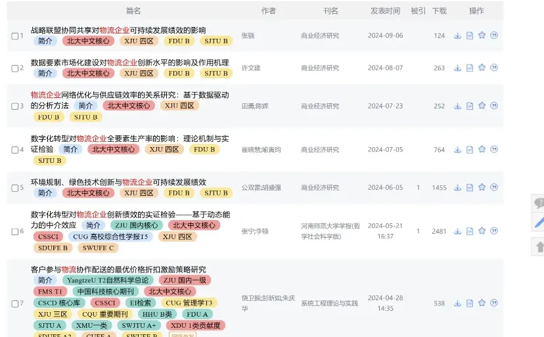Star the article dated 2024-08-07

point(482,67)
